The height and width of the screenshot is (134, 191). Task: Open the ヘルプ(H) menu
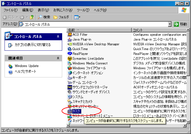coord(100,10)
